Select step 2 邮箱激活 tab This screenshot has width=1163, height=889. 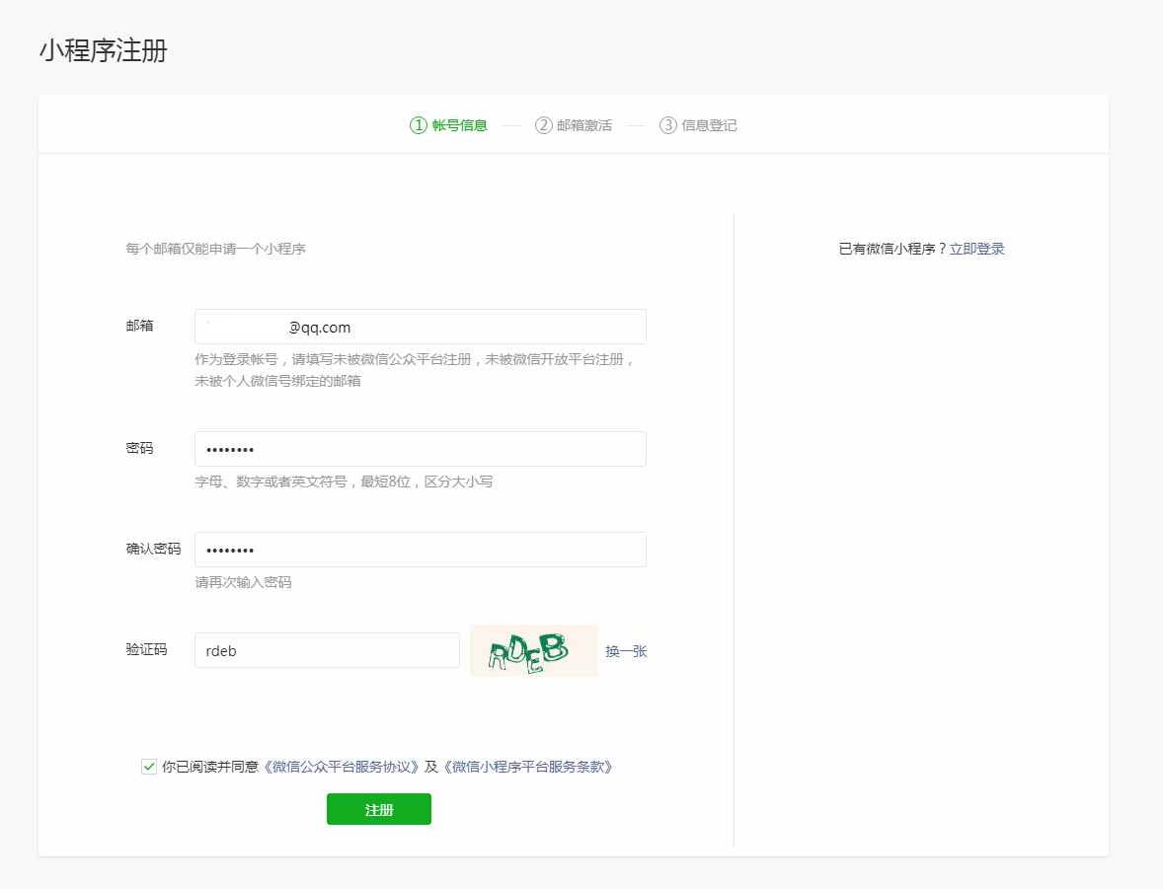pyautogui.click(x=574, y=125)
